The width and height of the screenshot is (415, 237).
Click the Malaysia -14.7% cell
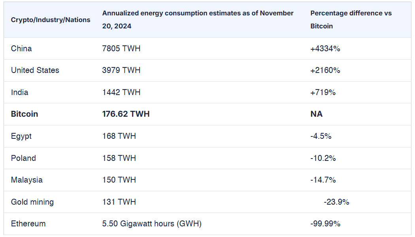[323, 180]
